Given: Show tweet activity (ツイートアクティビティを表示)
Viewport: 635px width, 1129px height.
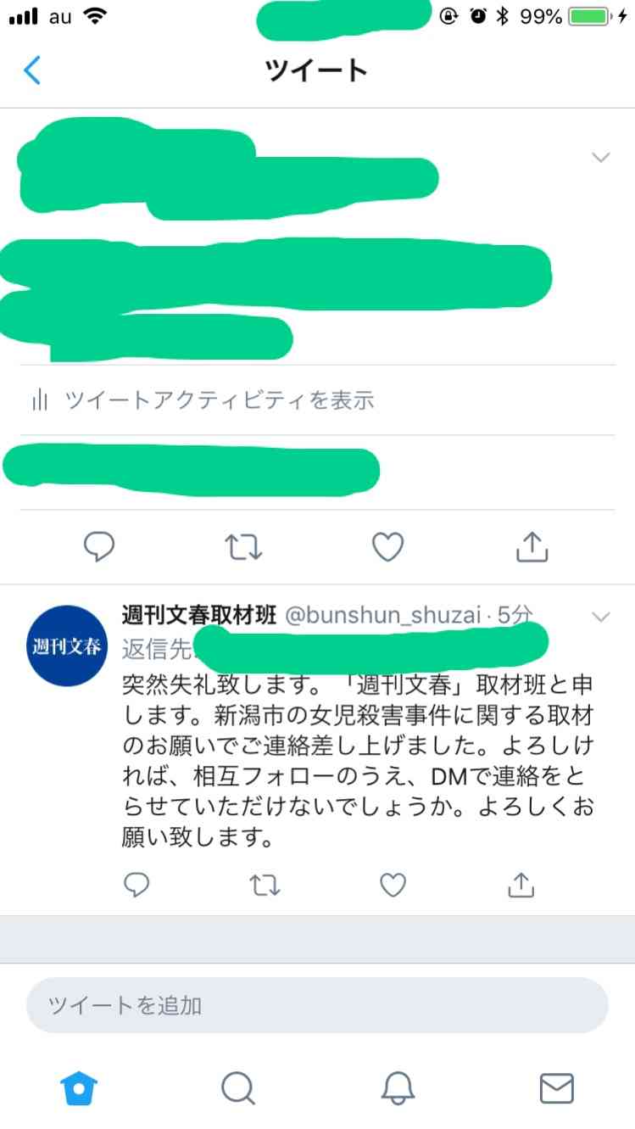Looking at the screenshot, I should tap(203, 400).
